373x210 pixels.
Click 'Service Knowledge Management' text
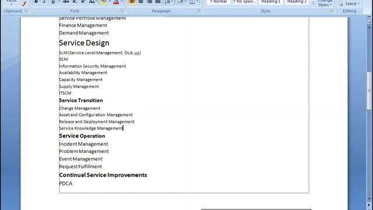click(x=91, y=128)
